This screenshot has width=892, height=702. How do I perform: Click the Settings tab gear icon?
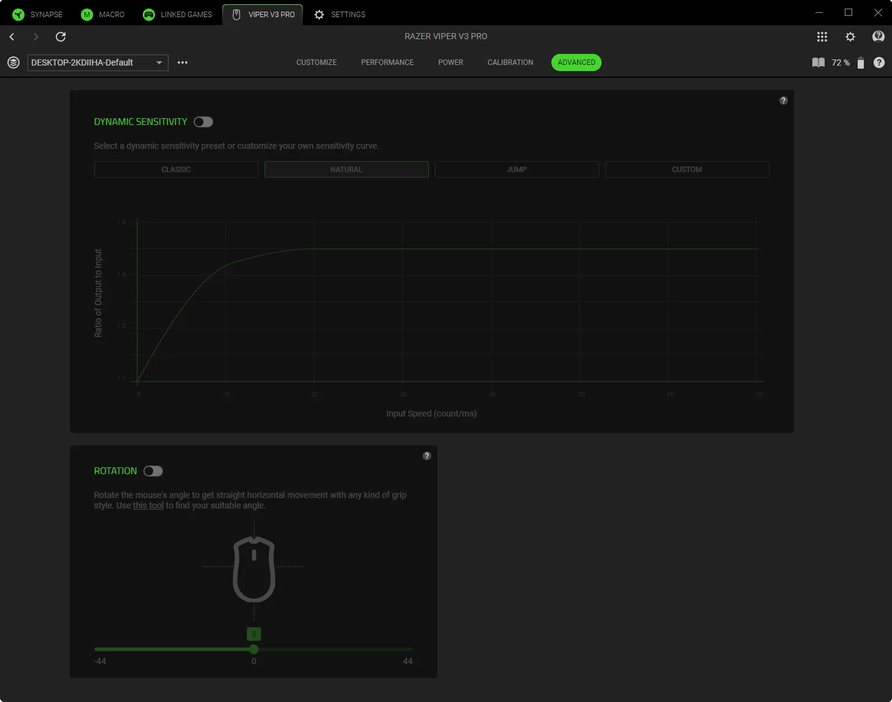coord(319,14)
